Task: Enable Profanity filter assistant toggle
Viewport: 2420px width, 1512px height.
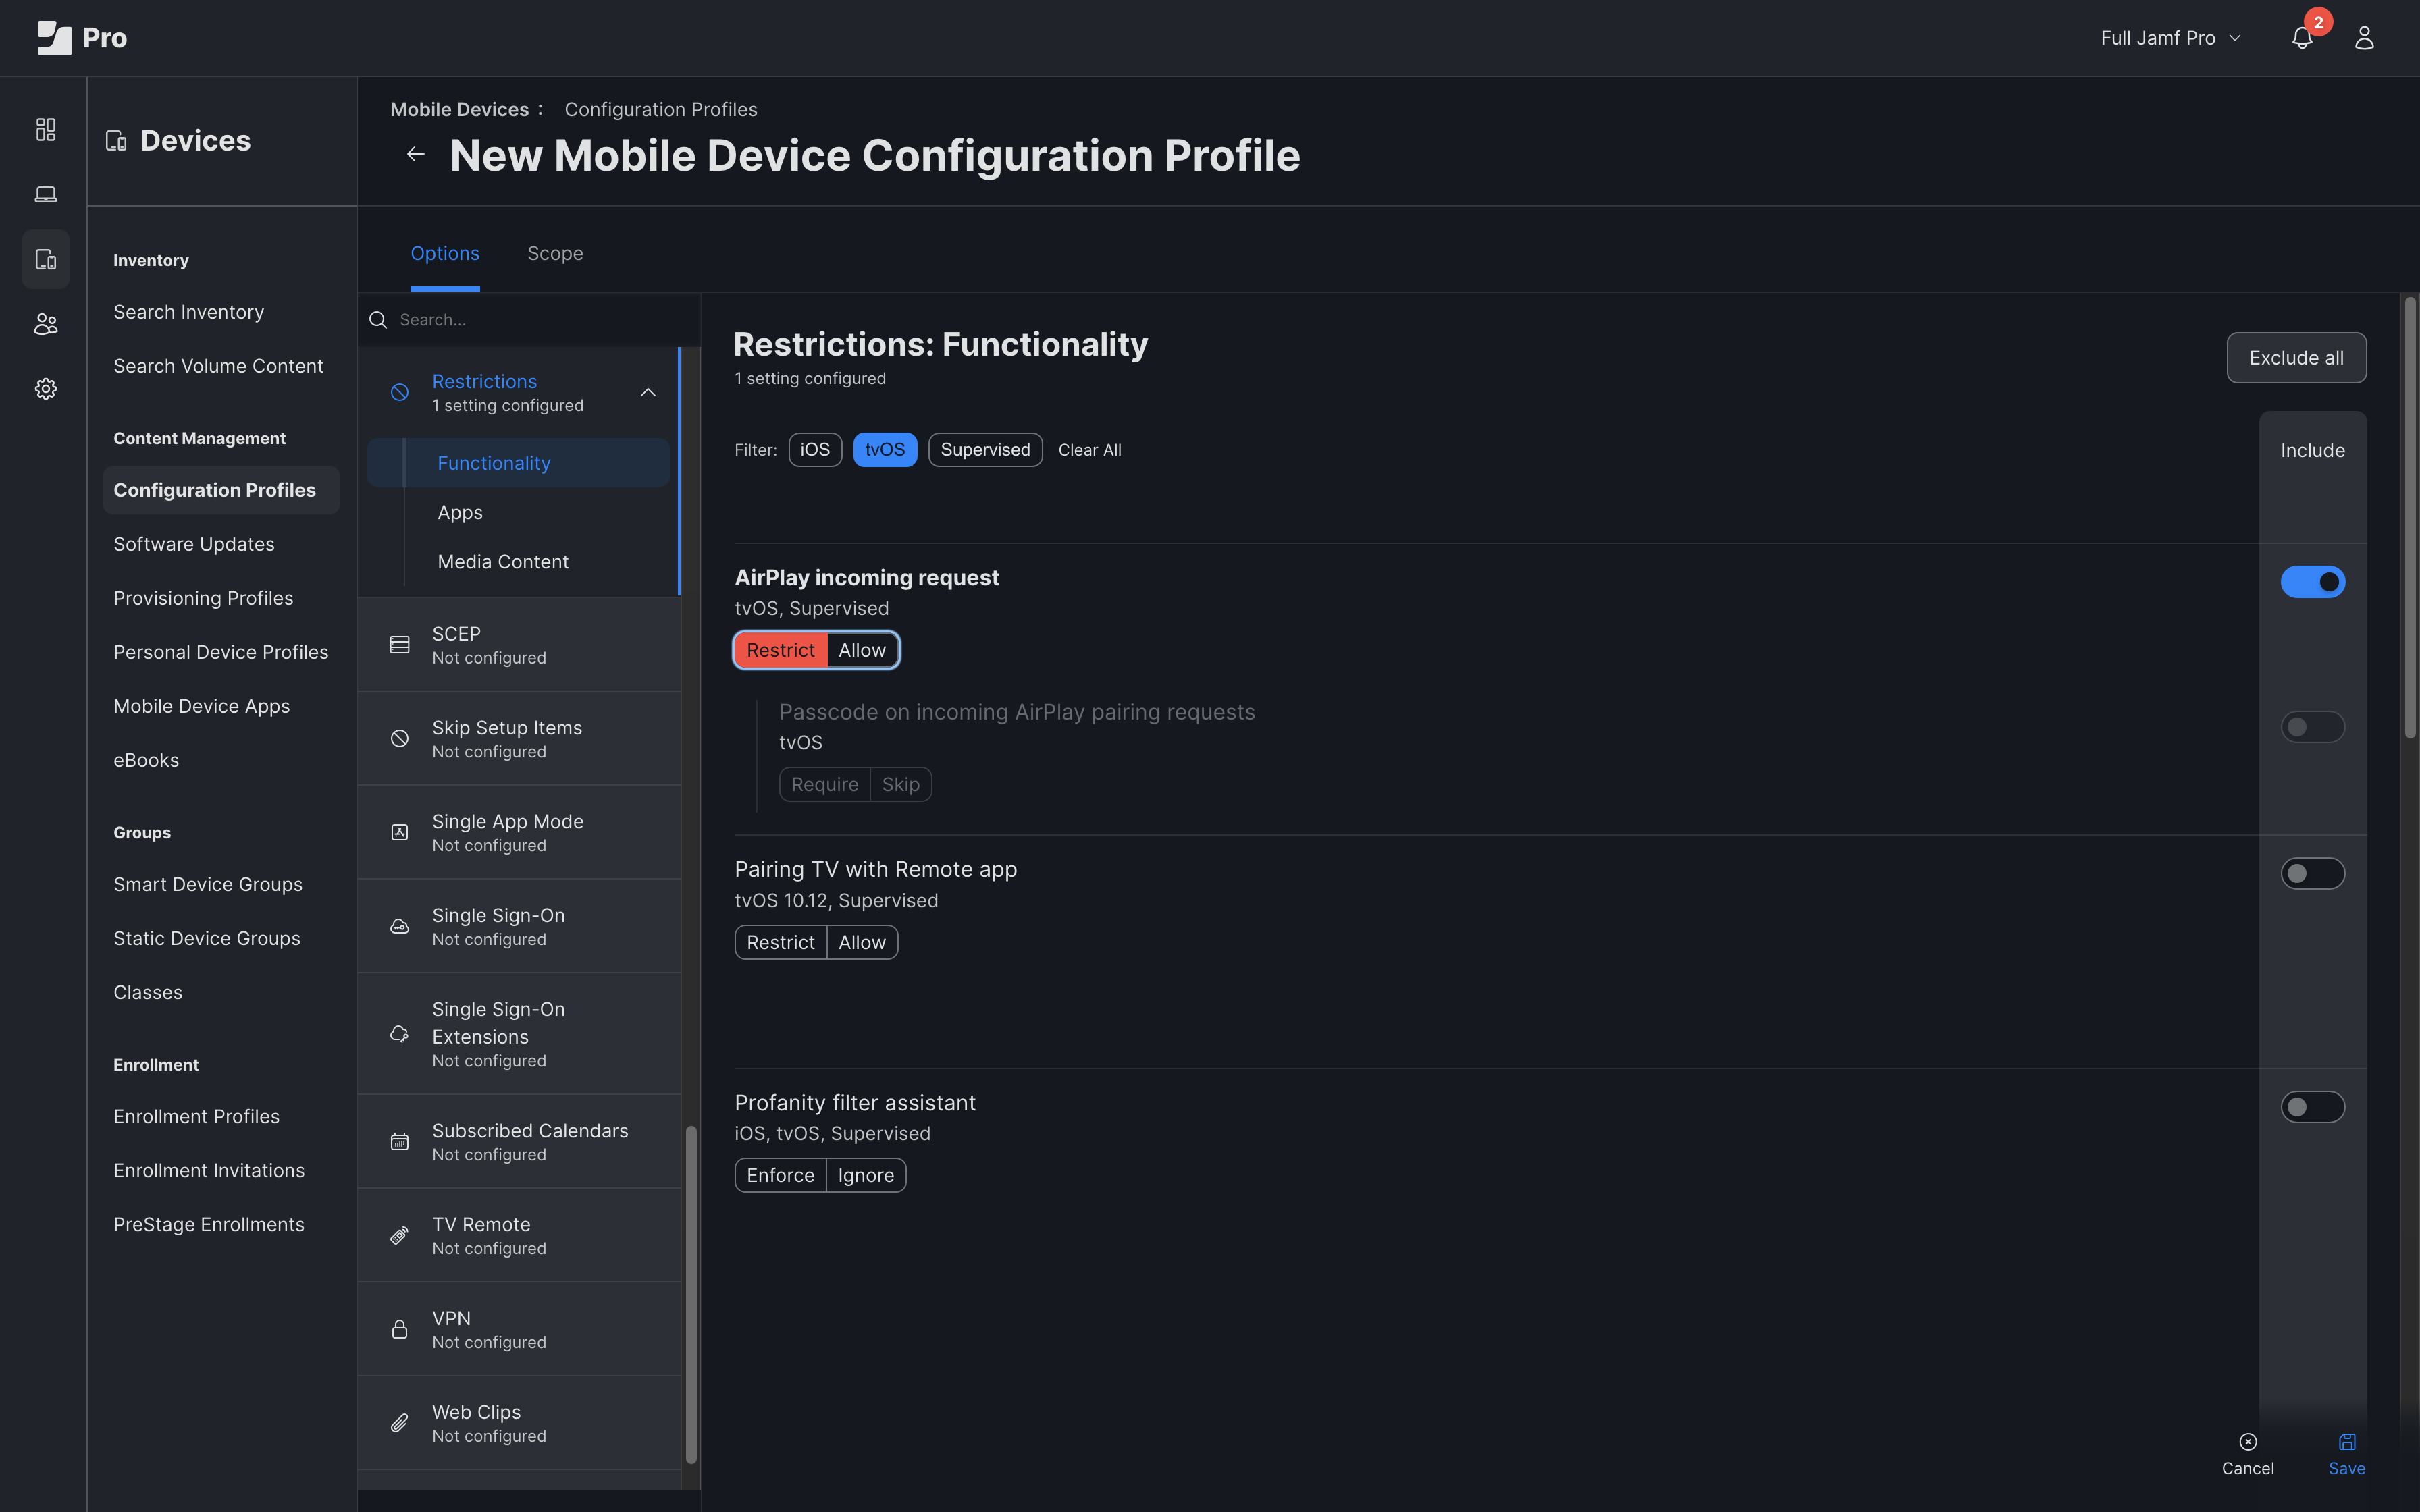Action: 2312,1107
